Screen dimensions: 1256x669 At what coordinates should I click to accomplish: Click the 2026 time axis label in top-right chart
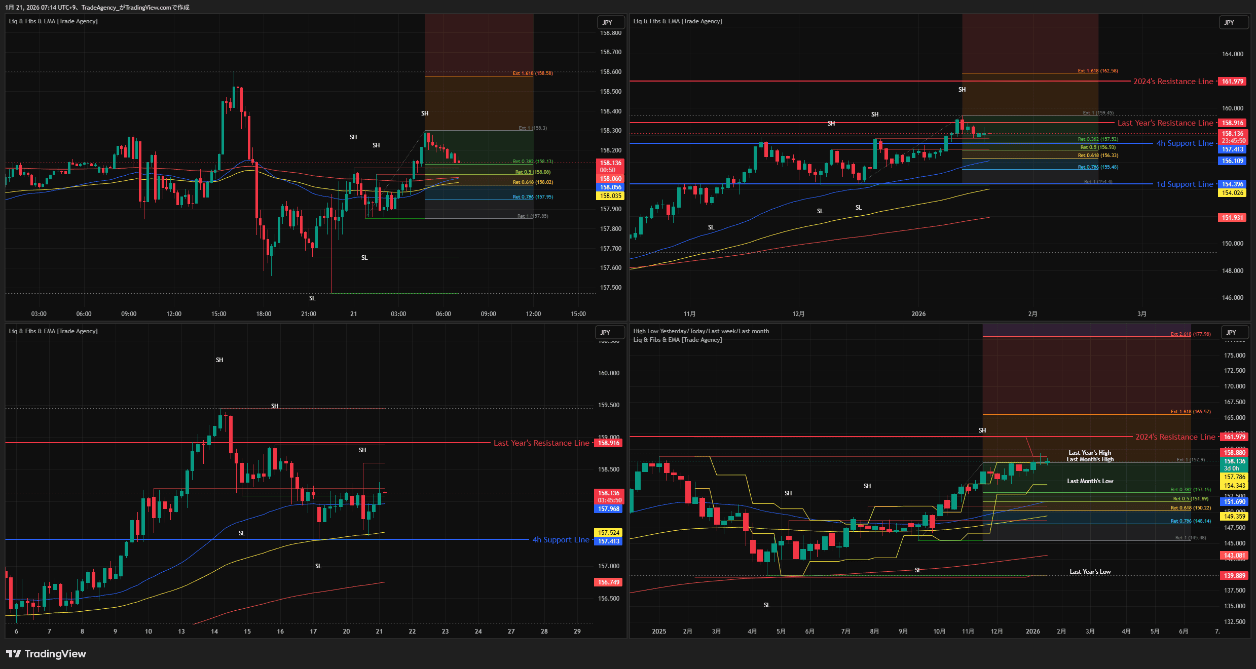click(x=918, y=314)
